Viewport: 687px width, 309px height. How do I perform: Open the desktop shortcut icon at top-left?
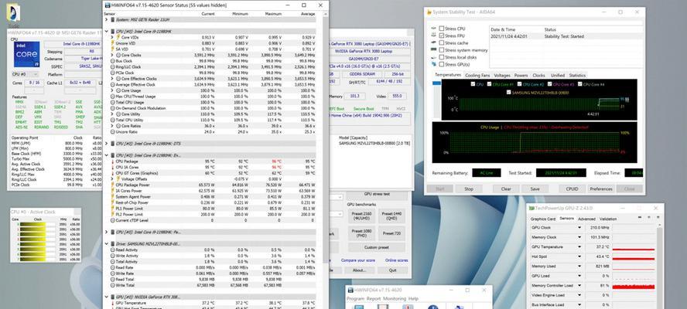click(x=13, y=12)
